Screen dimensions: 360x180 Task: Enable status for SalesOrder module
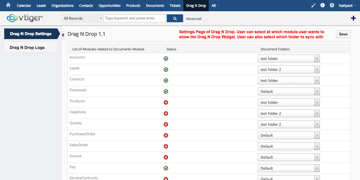pyautogui.click(x=166, y=146)
